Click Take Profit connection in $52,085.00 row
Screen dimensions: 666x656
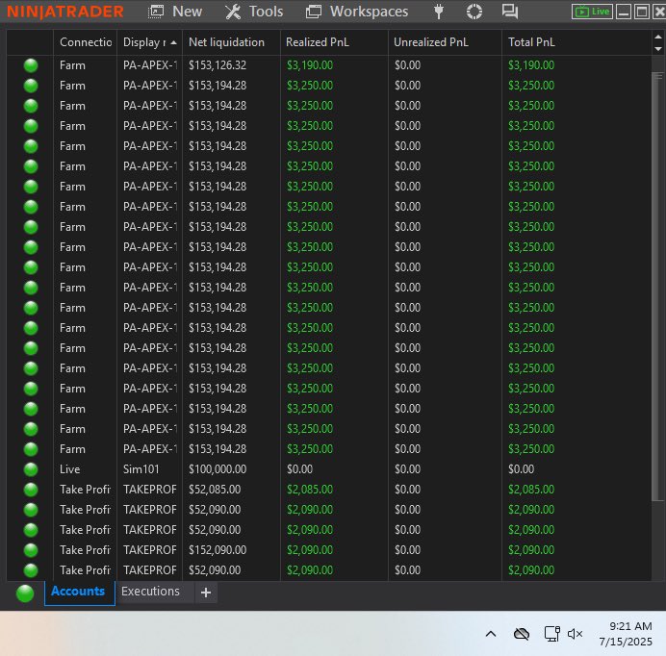[85, 490]
